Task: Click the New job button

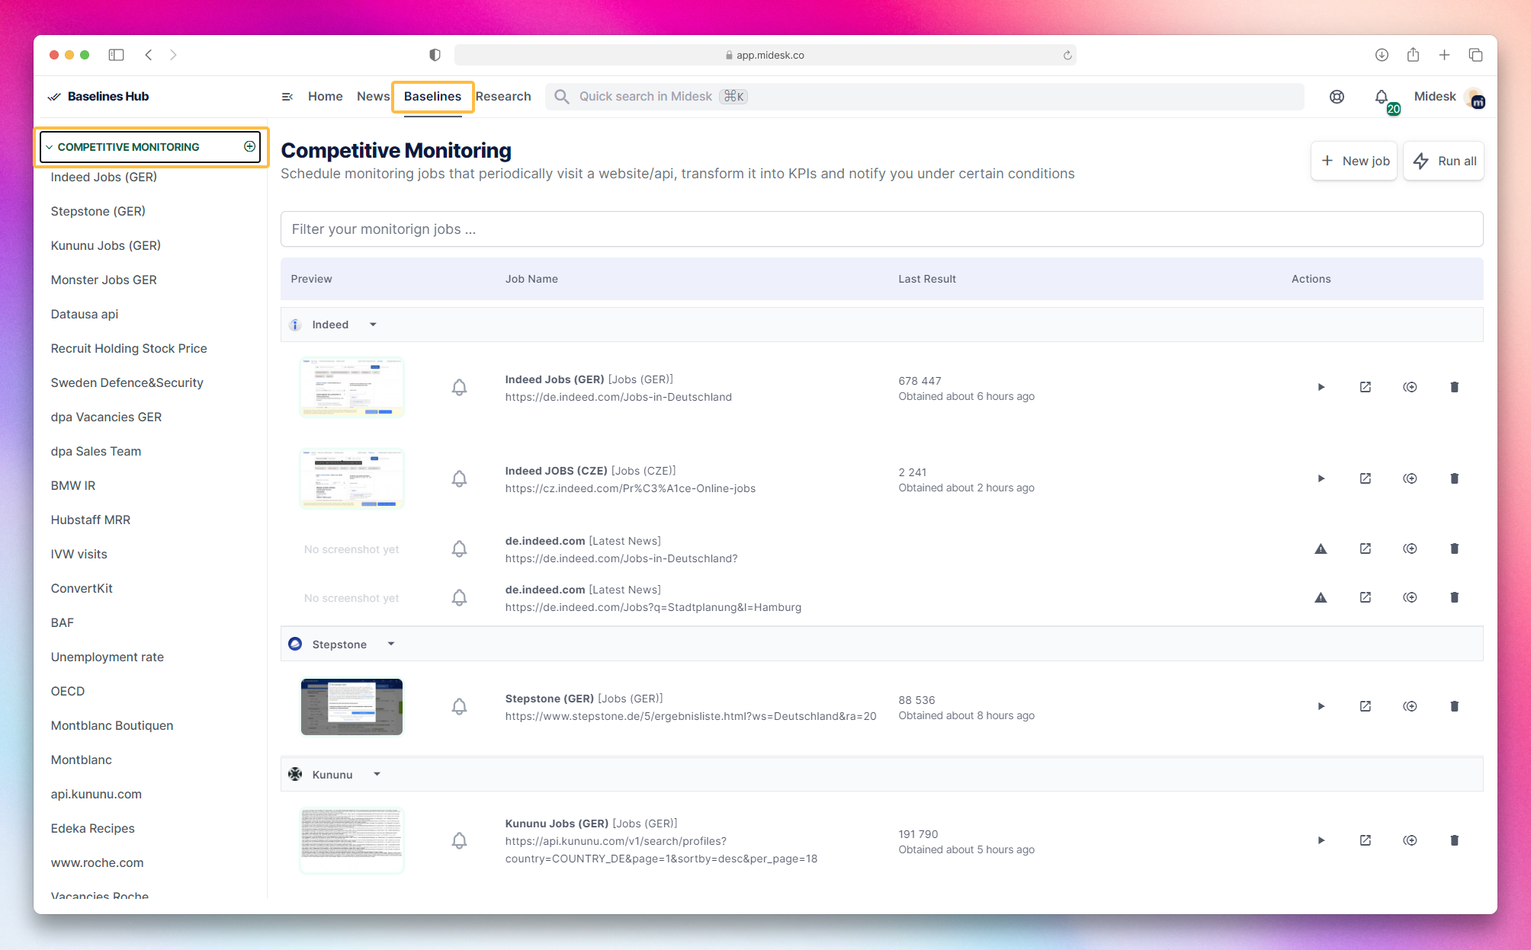Action: coord(1354,161)
